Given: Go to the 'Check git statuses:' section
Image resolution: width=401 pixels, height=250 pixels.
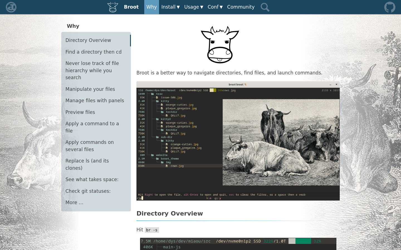Looking at the screenshot, I should tap(96, 191).
